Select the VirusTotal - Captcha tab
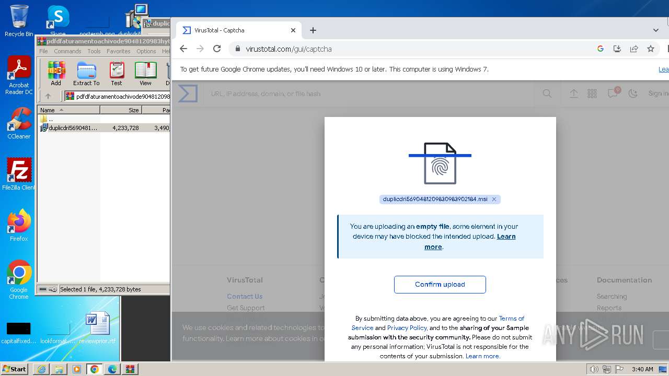The image size is (669, 376). 238,30
